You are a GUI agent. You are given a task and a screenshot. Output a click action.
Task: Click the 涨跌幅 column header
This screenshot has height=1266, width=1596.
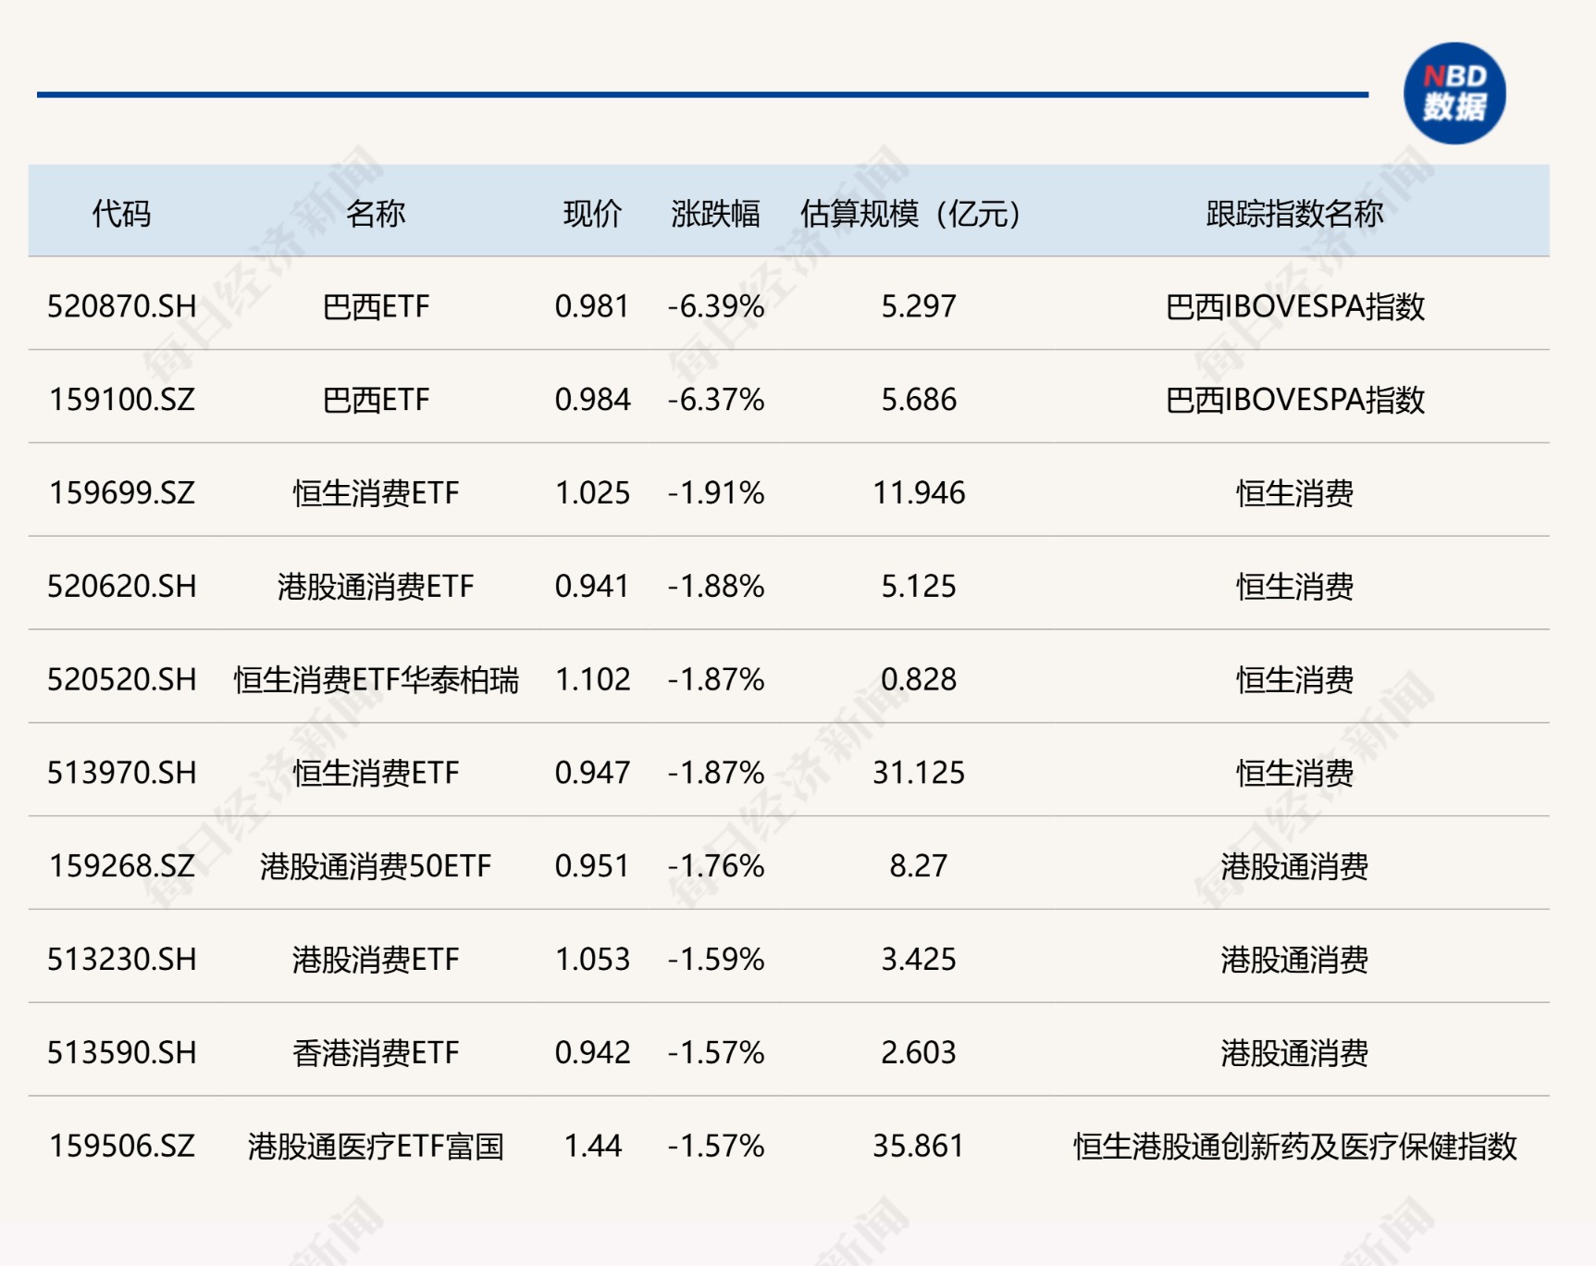click(x=715, y=214)
